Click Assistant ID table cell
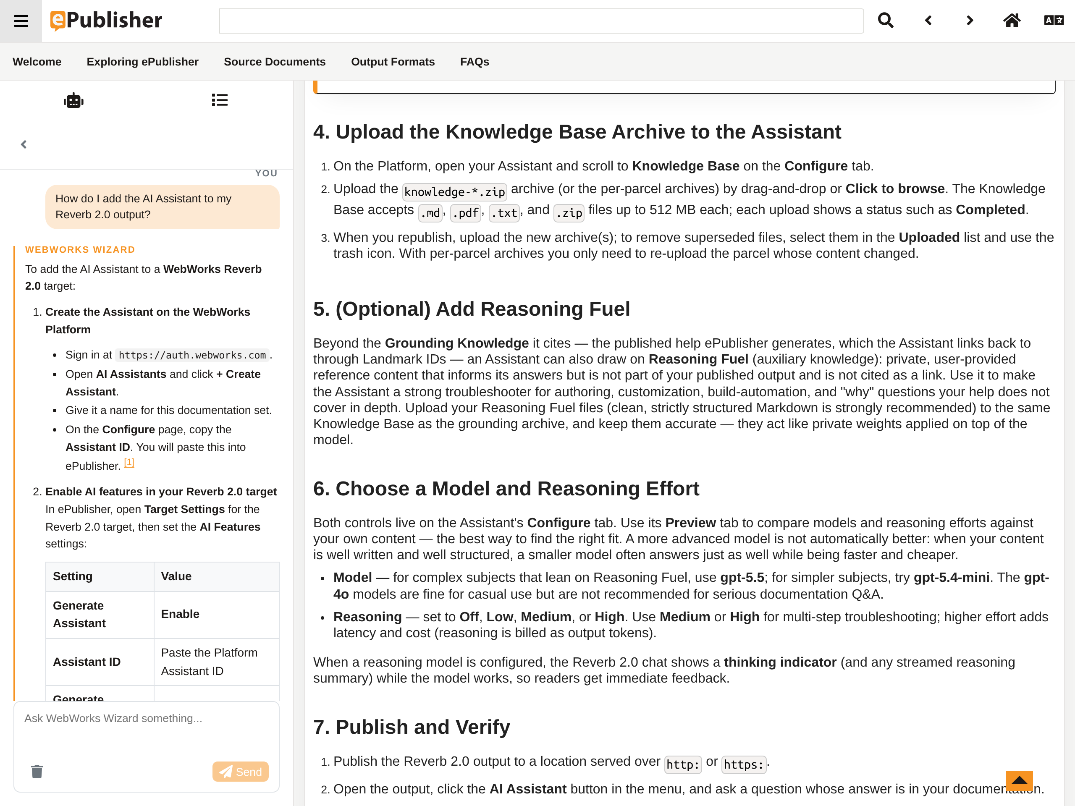 tap(100, 662)
